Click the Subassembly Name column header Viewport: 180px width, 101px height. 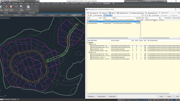pos(92,40)
